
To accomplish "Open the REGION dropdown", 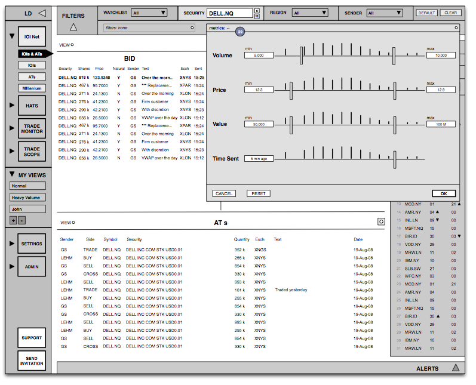I will pyautogui.click(x=310, y=13).
